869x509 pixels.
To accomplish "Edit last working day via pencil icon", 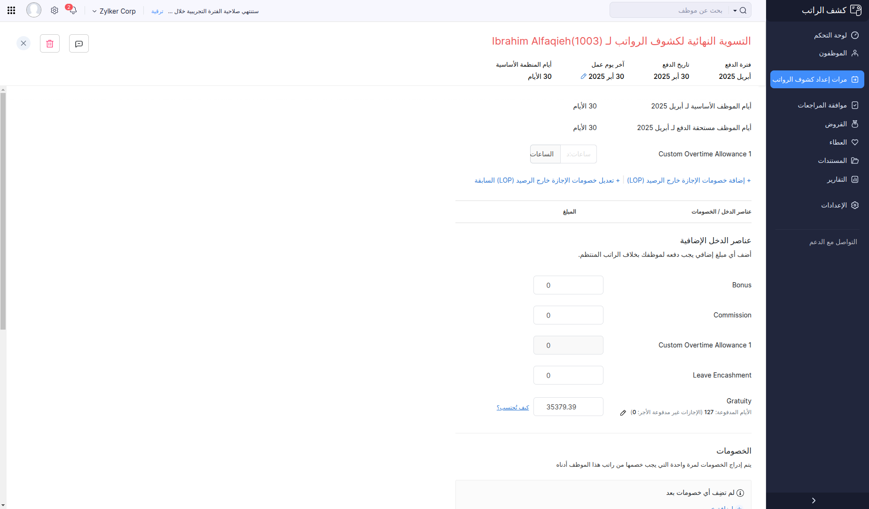I will [x=584, y=76].
